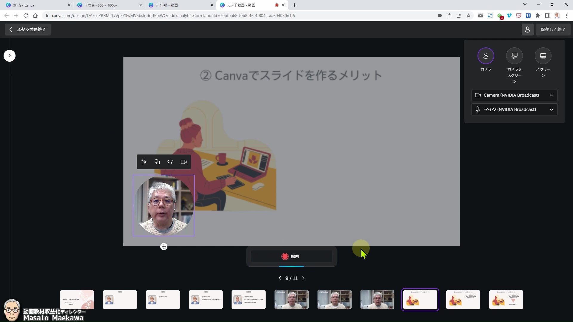Click the Vimeo extension icon
The width and height of the screenshot is (573, 322).
[509, 16]
